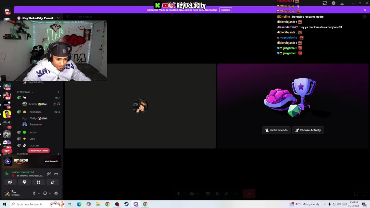Share your screen from voice panel

[x=24, y=182]
